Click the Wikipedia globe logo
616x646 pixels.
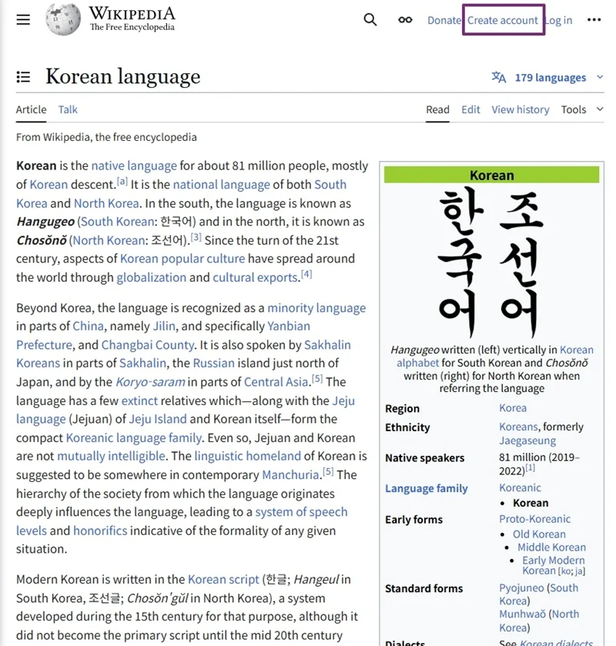[63, 19]
